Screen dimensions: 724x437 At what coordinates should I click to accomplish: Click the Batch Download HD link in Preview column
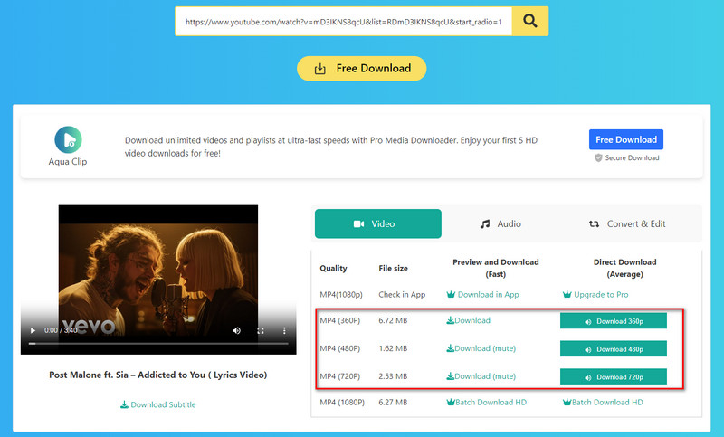tap(487, 403)
